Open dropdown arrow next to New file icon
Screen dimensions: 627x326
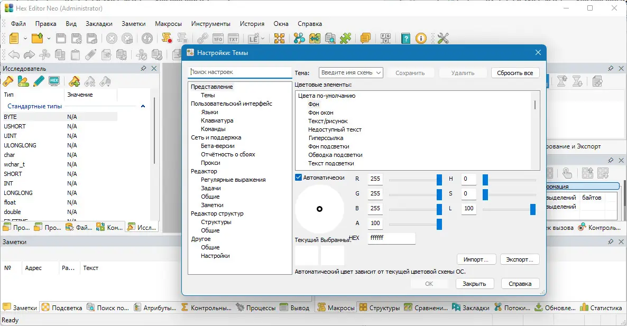[x=25, y=39]
